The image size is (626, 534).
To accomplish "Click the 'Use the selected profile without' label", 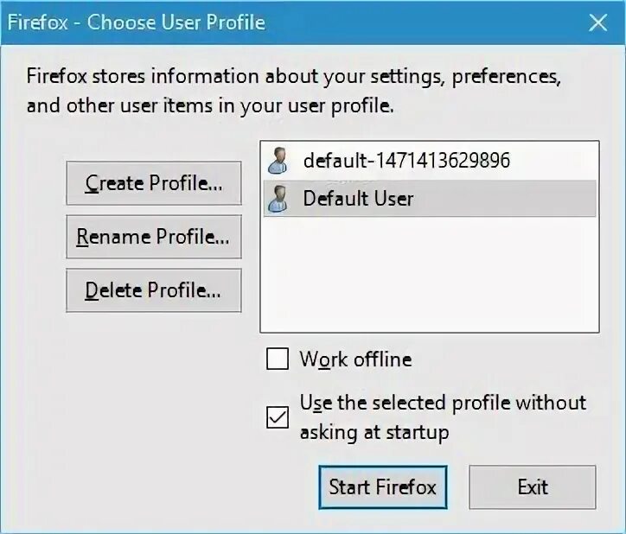I will point(443,403).
